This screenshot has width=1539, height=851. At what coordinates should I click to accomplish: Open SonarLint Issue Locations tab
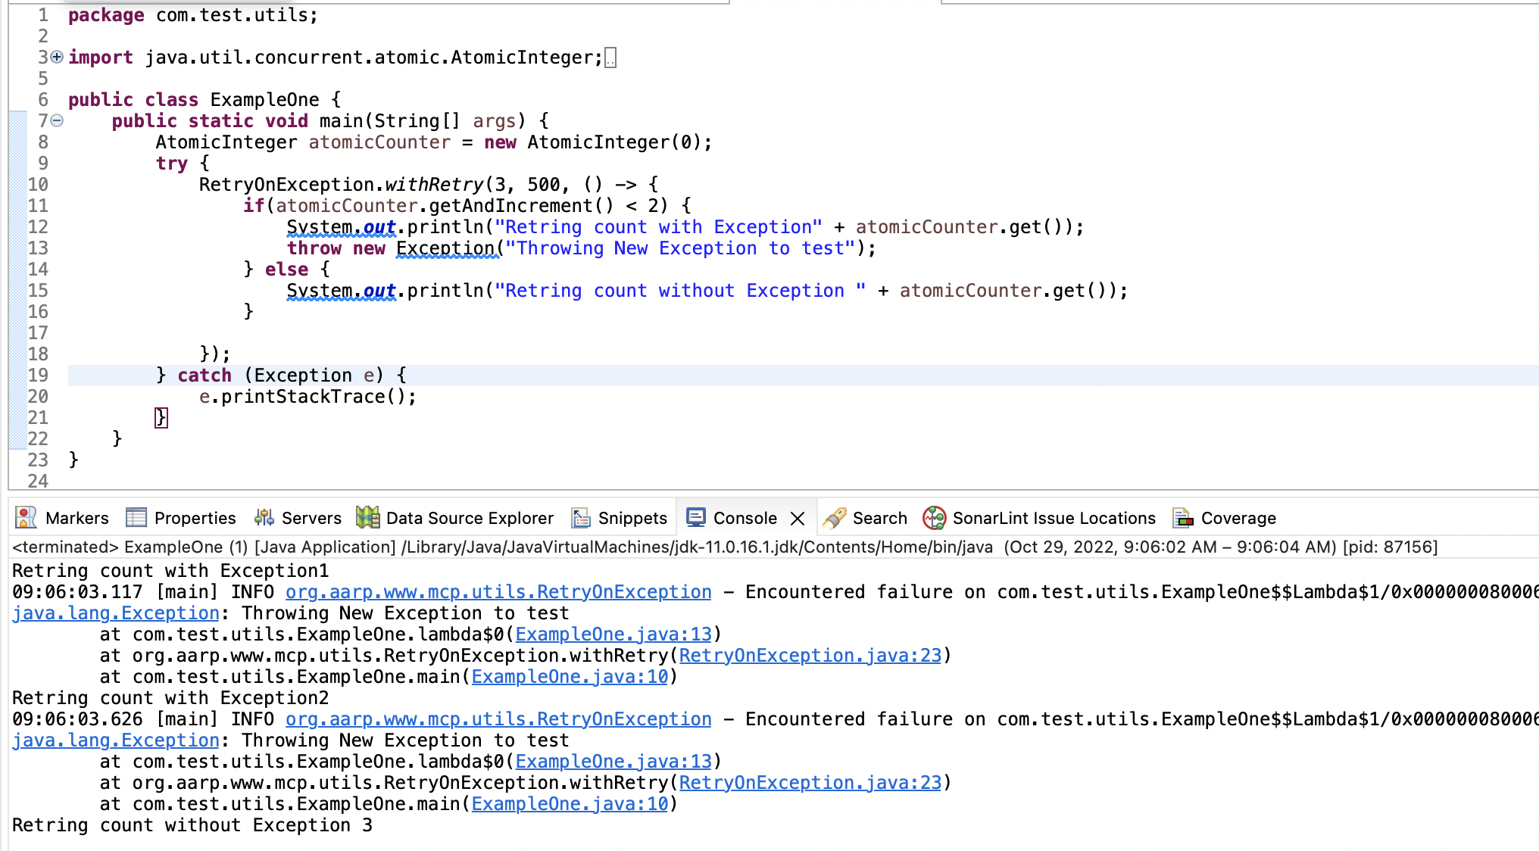point(1039,518)
